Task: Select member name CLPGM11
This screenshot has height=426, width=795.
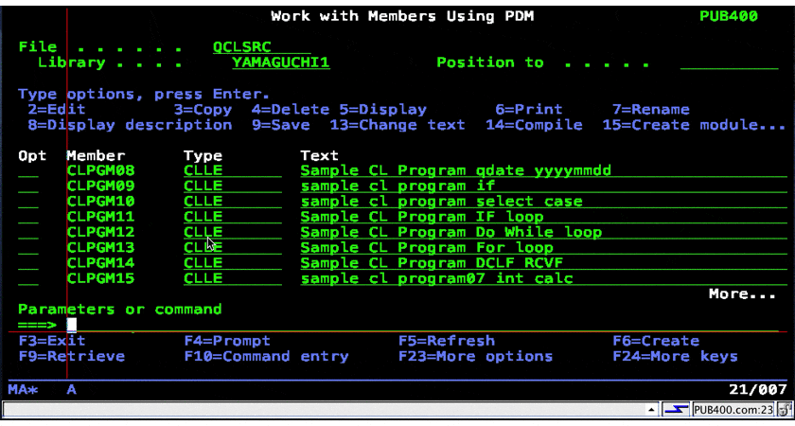Action: [x=101, y=217]
